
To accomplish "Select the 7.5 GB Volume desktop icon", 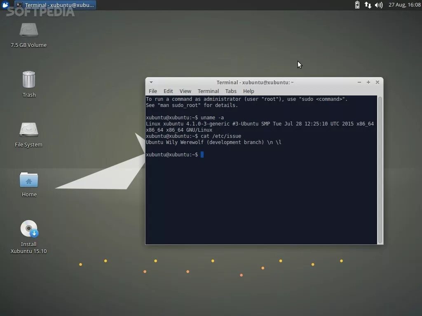I will [x=28, y=35].
